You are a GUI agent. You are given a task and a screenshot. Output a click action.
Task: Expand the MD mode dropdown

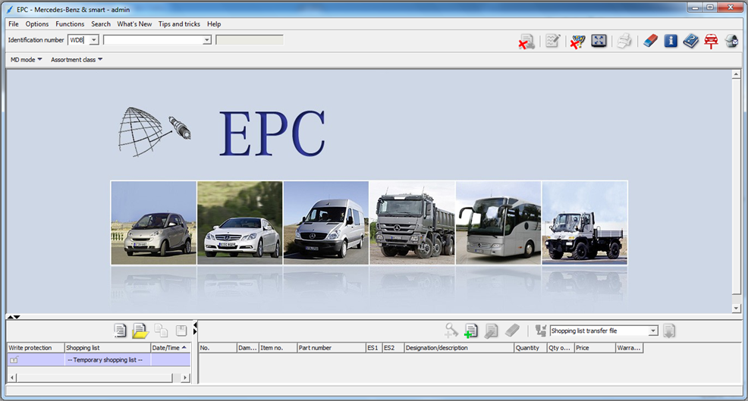tap(27, 60)
